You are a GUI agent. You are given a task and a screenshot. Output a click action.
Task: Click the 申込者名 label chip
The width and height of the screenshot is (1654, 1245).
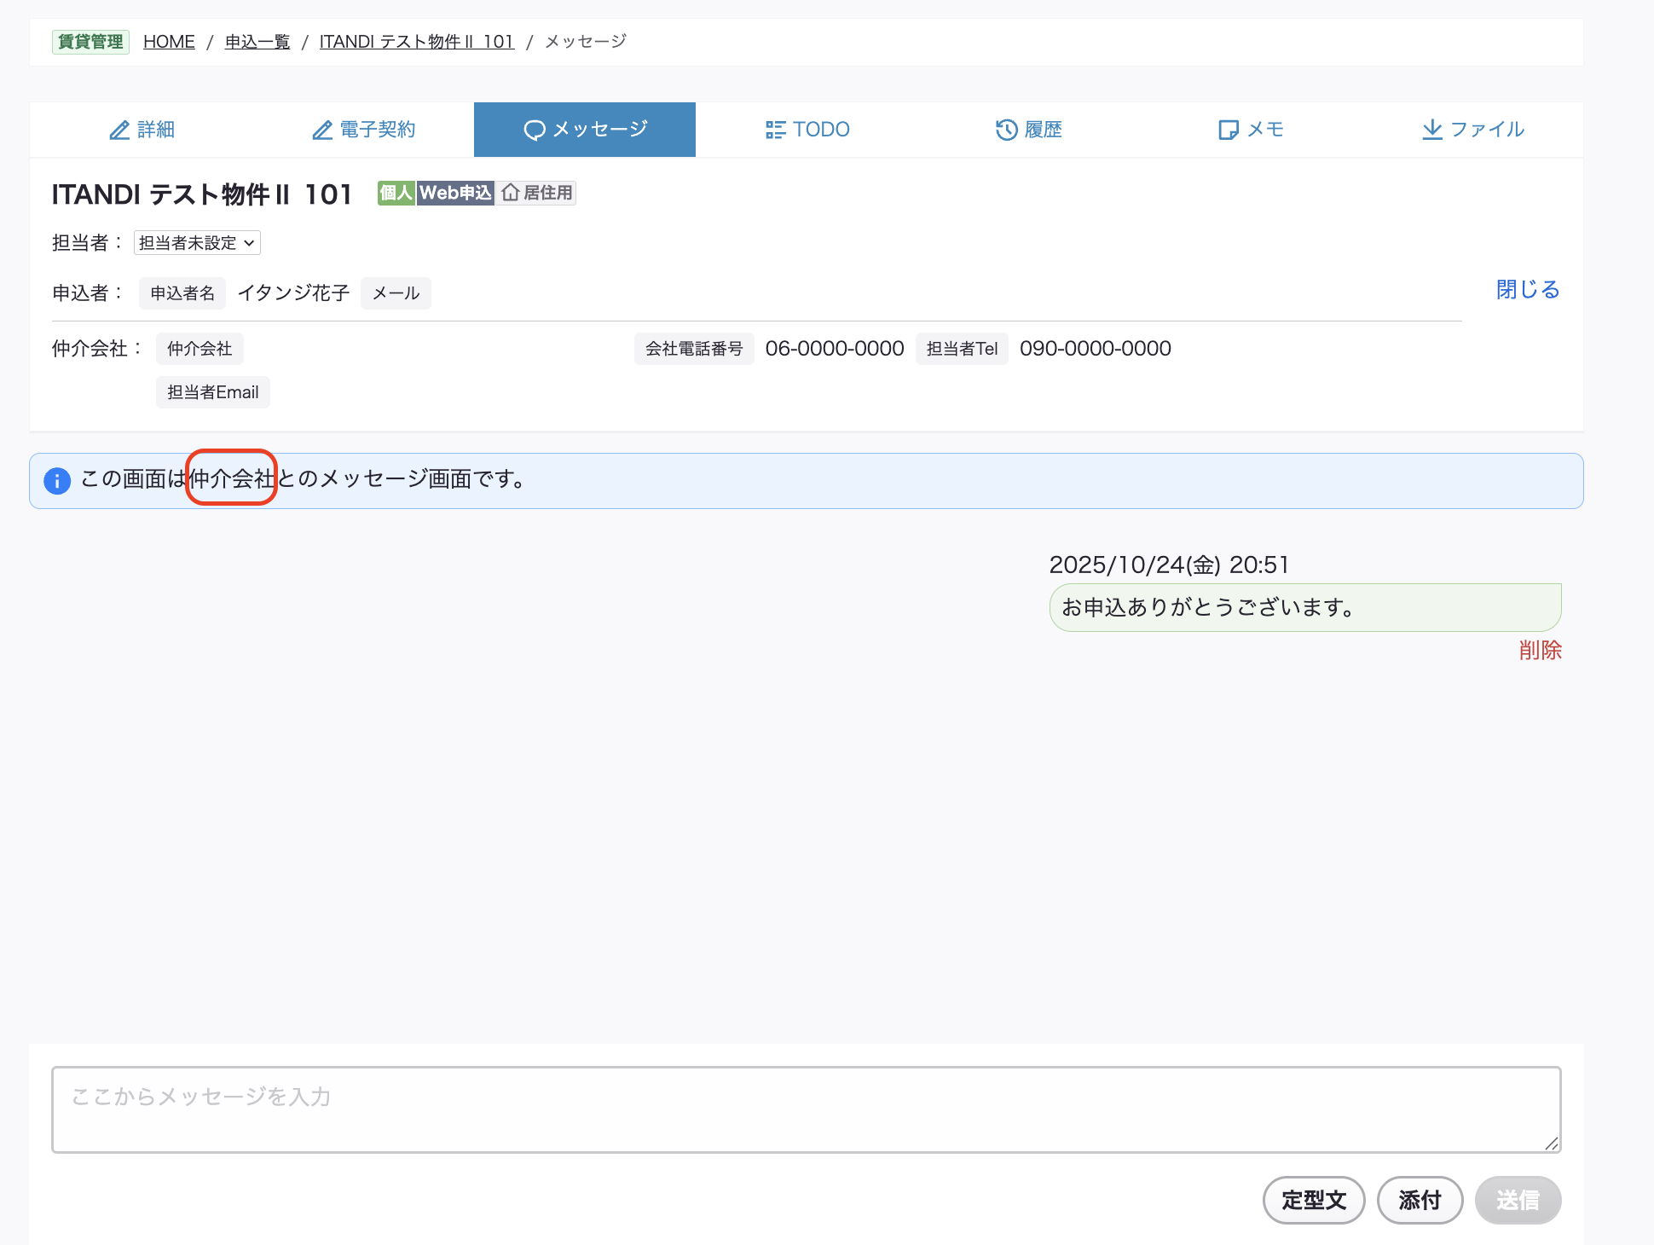(182, 293)
